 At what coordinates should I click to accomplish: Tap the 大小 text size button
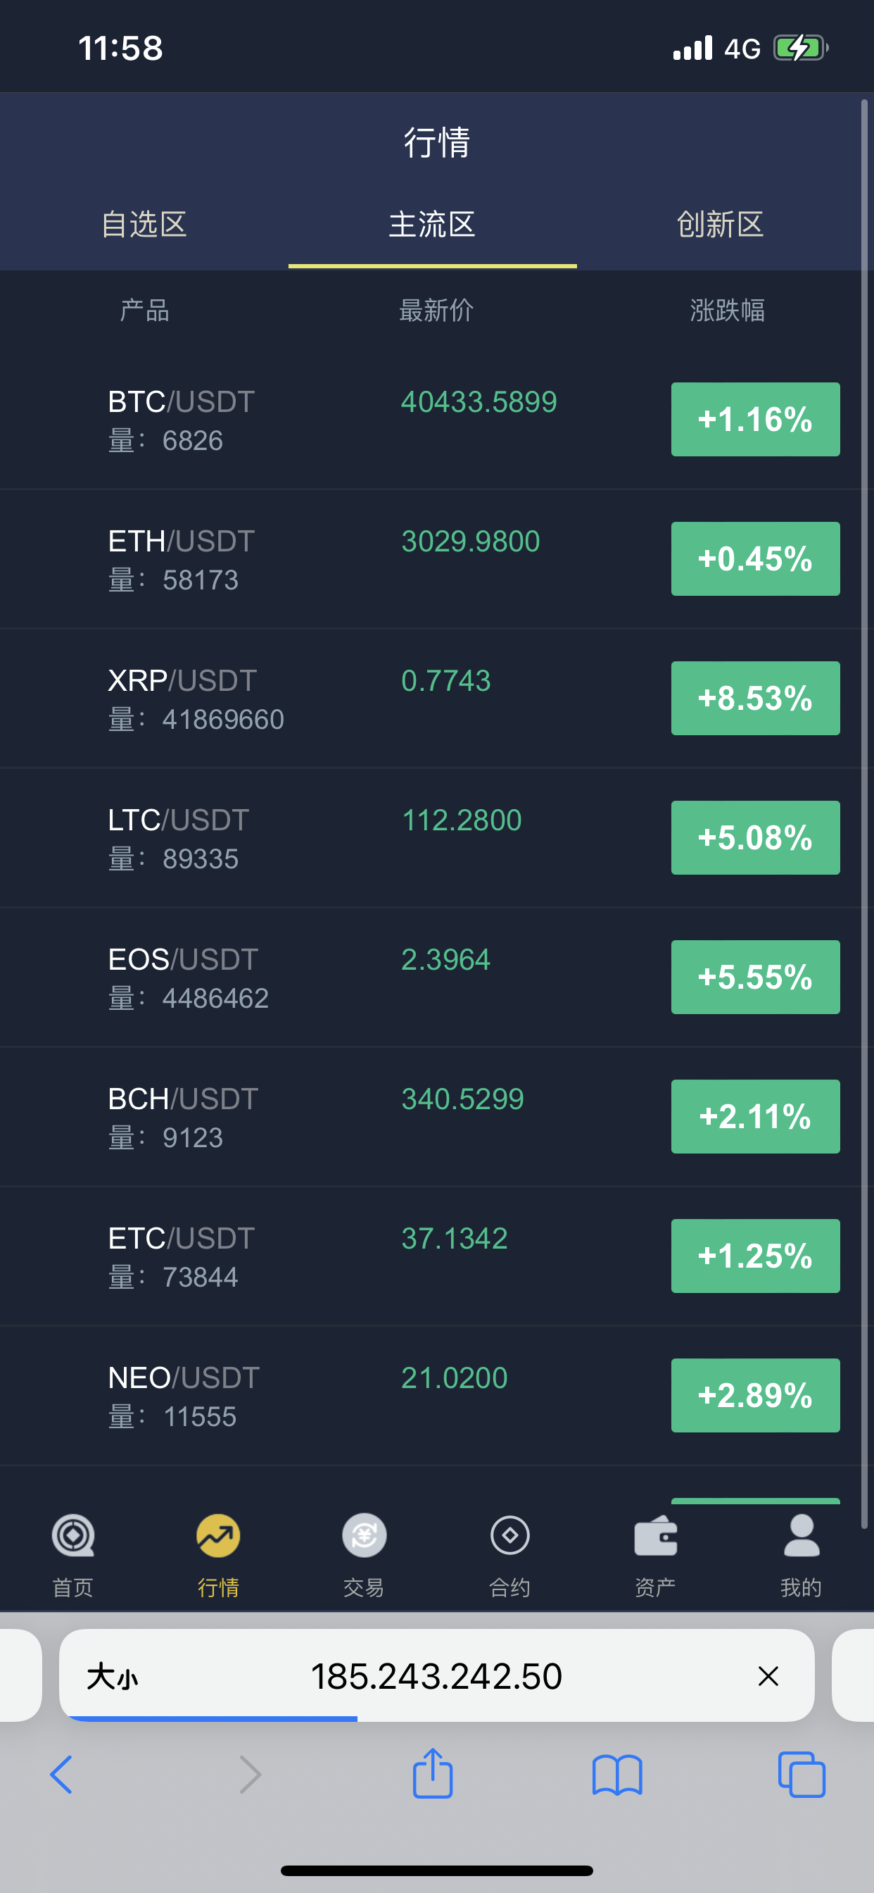[x=113, y=1677]
